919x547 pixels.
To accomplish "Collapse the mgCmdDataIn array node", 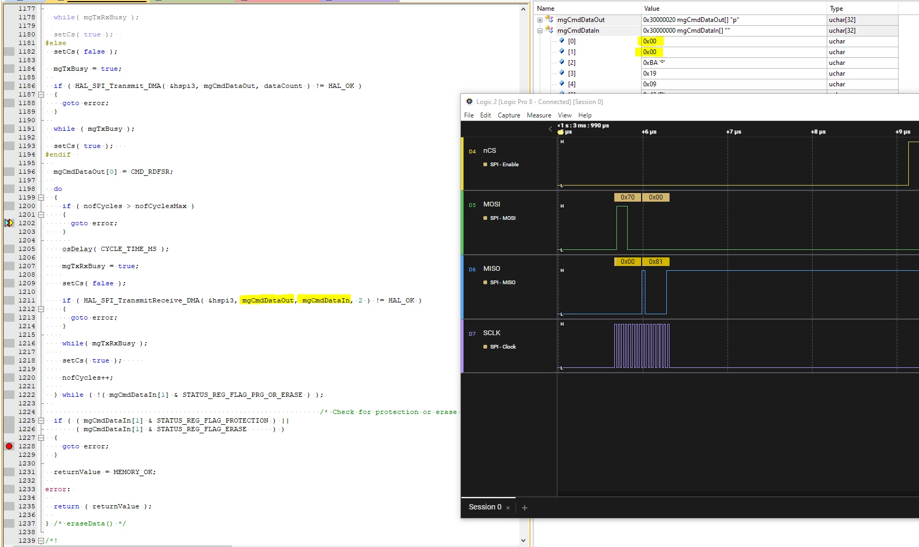I will pos(540,31).
